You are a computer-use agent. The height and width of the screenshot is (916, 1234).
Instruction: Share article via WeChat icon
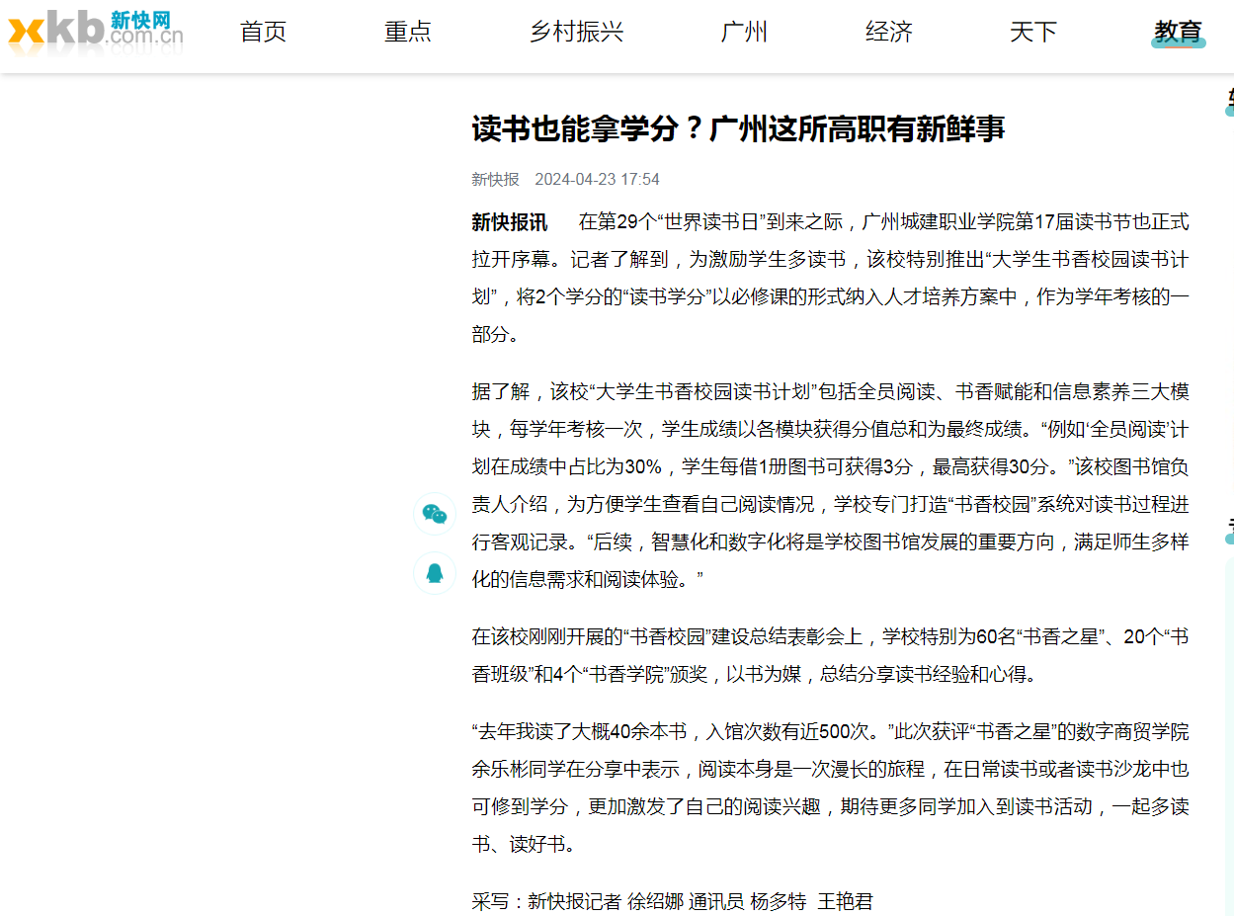[435, 514]
